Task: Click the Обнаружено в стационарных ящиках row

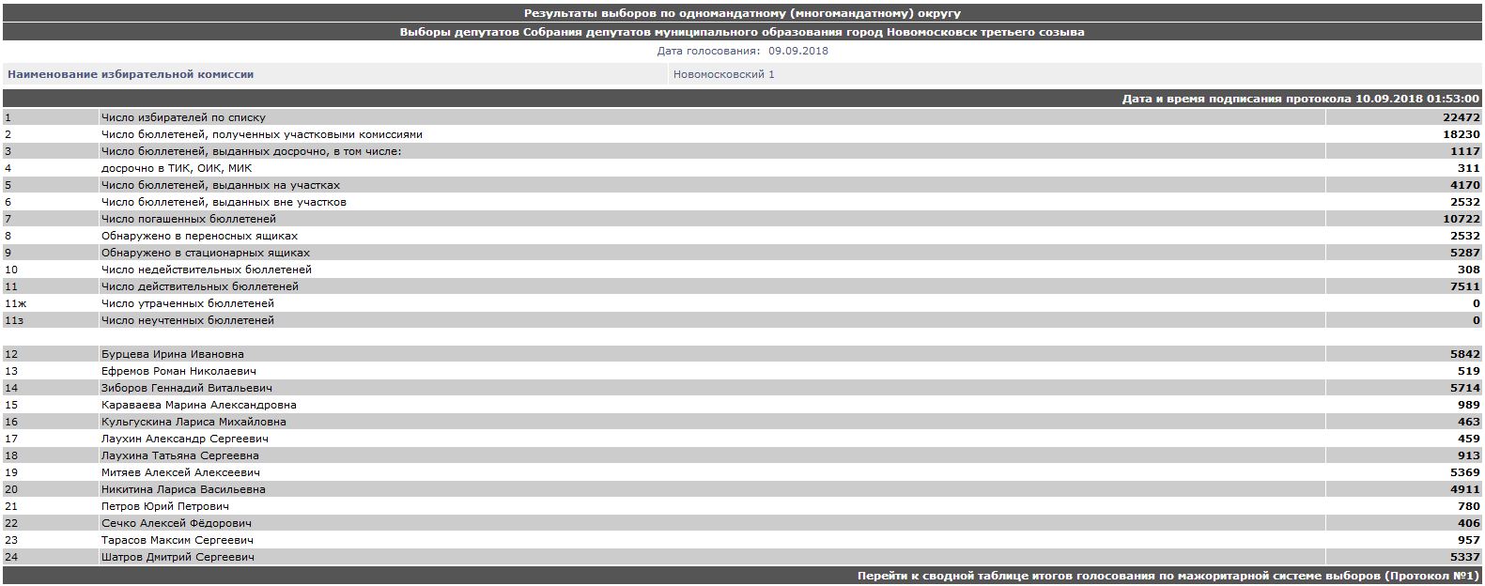Action: [205, 253]
